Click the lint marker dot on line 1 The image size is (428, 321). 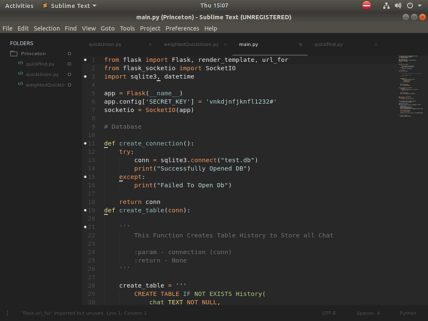tap(86, 59)
